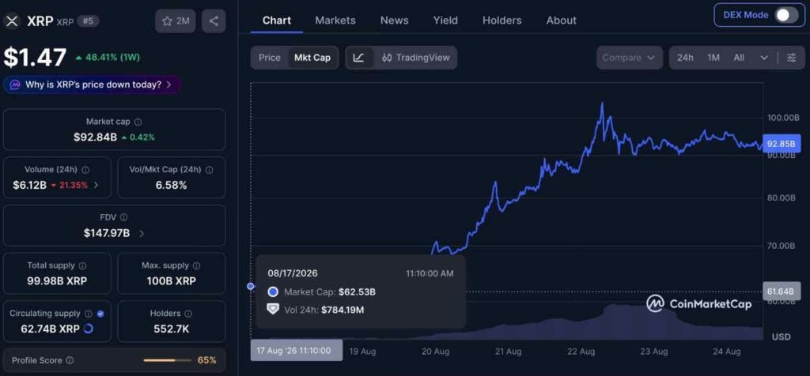
Task: Toggle the DEX Mode switch
Action: coord(787,15)
